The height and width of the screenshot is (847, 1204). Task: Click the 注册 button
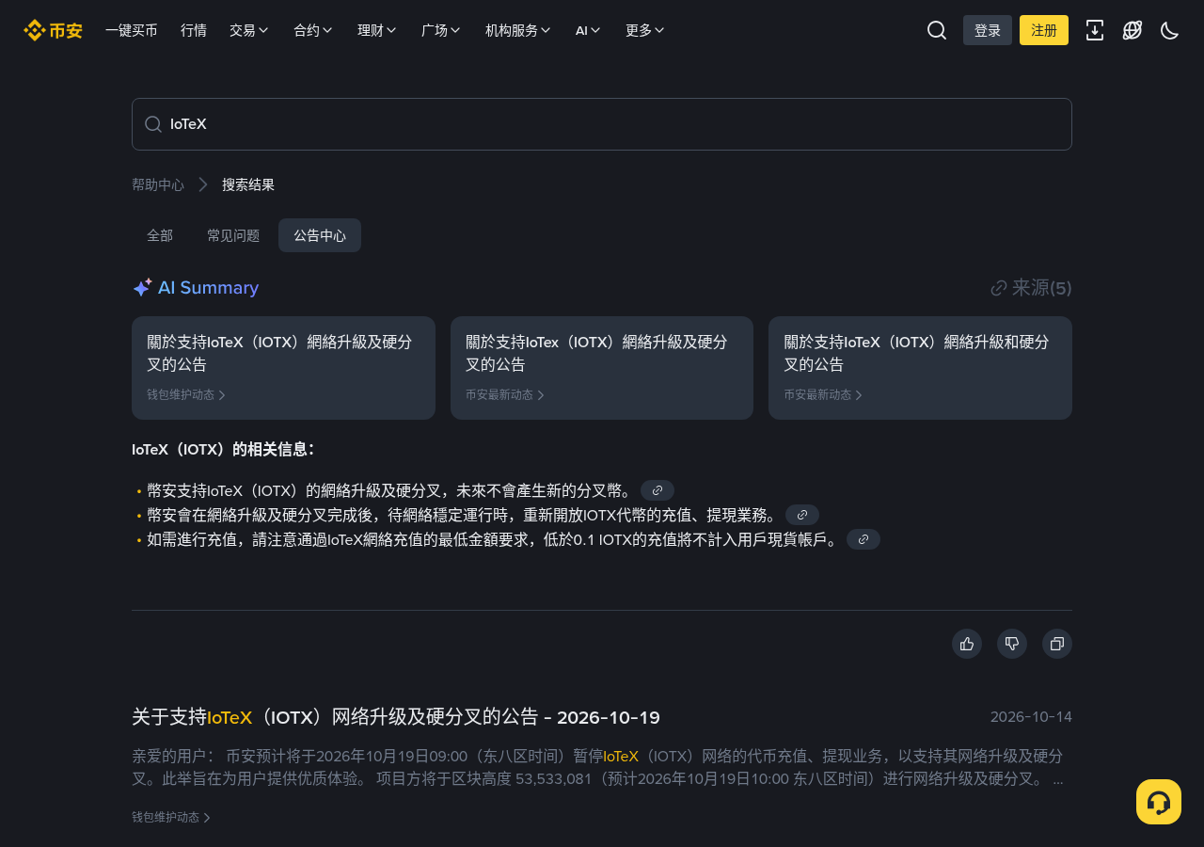point(1044,30)
